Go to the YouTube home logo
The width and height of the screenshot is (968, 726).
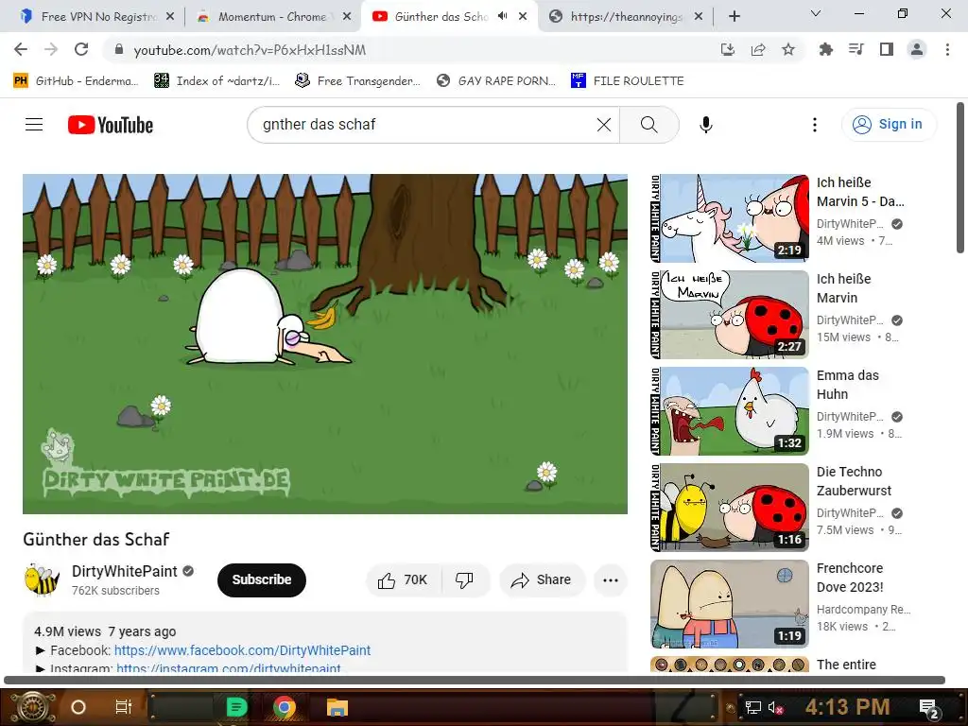click(111, 125)
